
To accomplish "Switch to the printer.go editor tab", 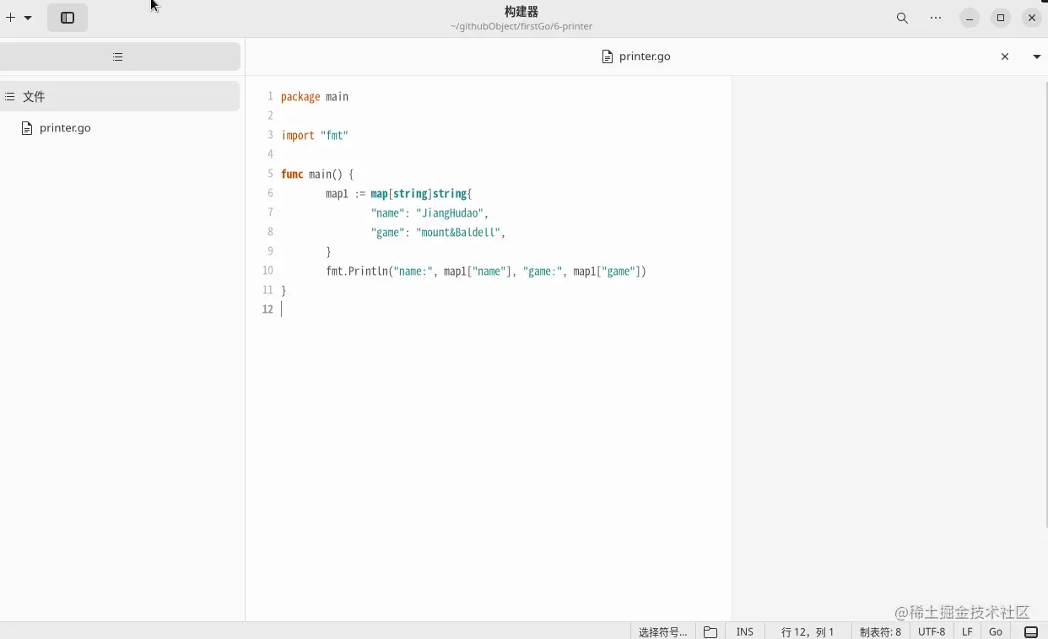I will (x=635, y=56).
